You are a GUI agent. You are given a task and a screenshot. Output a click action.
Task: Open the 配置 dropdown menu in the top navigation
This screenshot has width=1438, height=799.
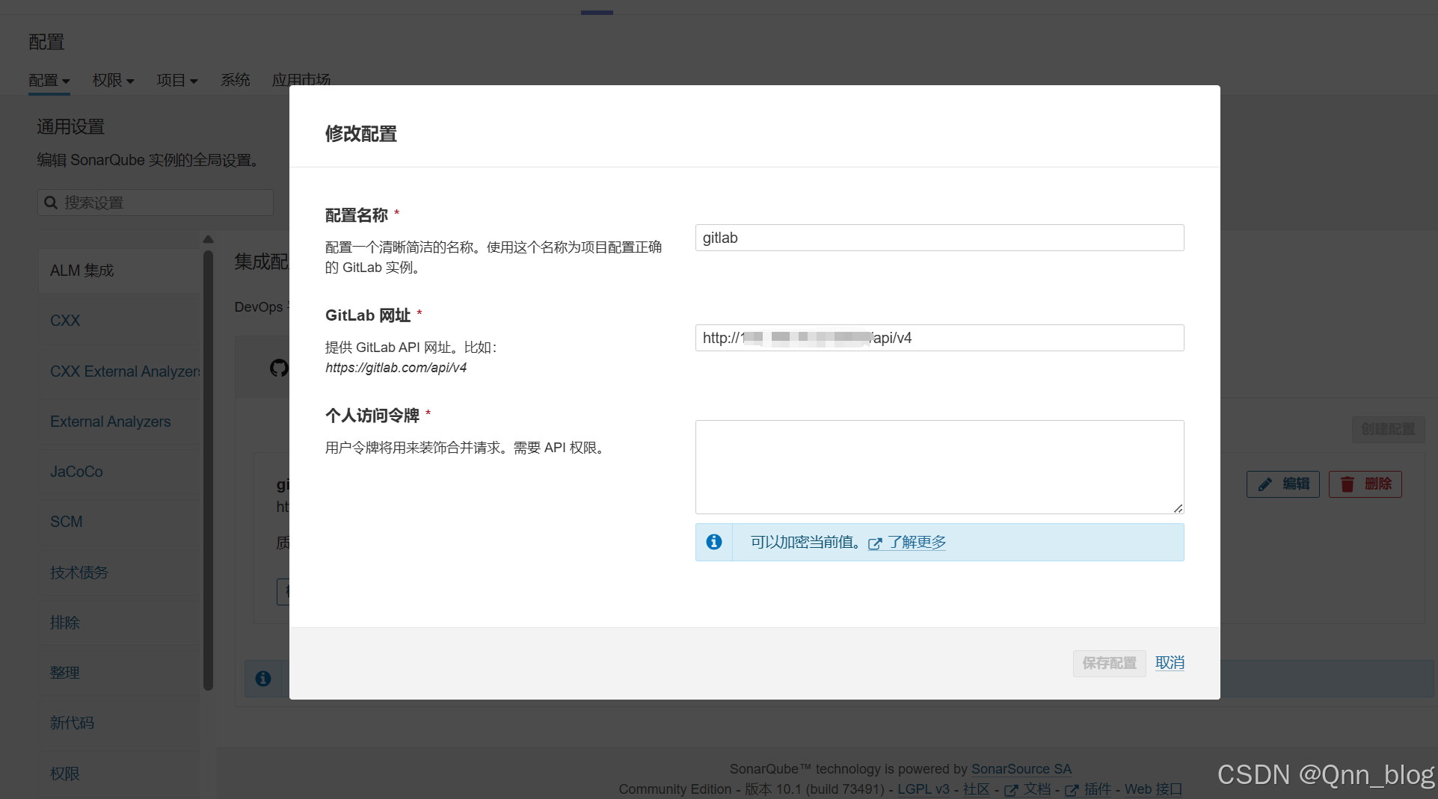click(49, 81)
